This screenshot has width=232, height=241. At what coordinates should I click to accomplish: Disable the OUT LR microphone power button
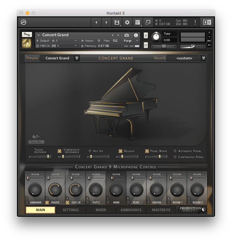tap(67, 202)
